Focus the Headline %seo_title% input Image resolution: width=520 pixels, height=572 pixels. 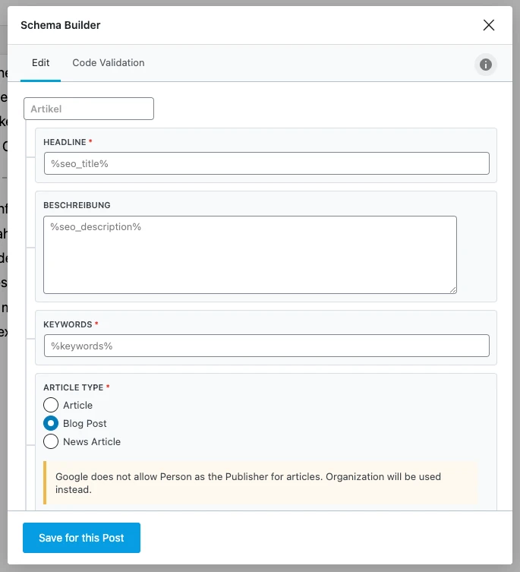266,163
